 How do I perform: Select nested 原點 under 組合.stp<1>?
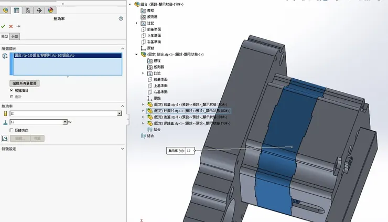[154, 98]
